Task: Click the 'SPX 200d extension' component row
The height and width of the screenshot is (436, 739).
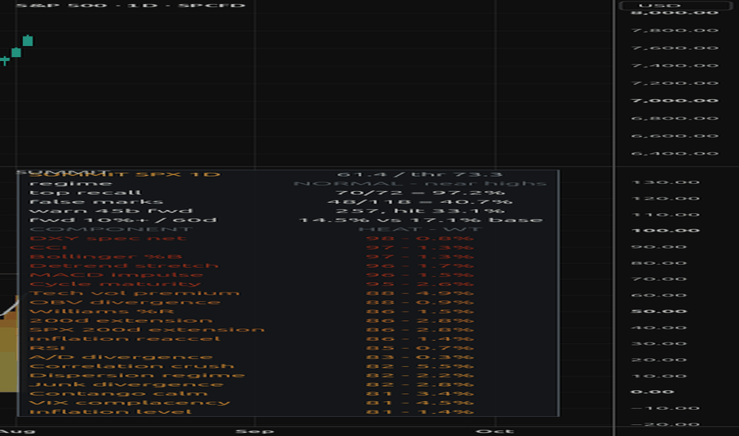Action: coord(147,330)
